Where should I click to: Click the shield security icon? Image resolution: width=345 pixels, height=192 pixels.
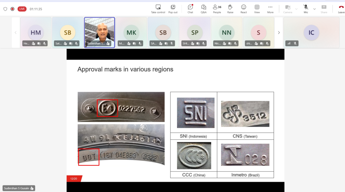[x=5, y=9]
